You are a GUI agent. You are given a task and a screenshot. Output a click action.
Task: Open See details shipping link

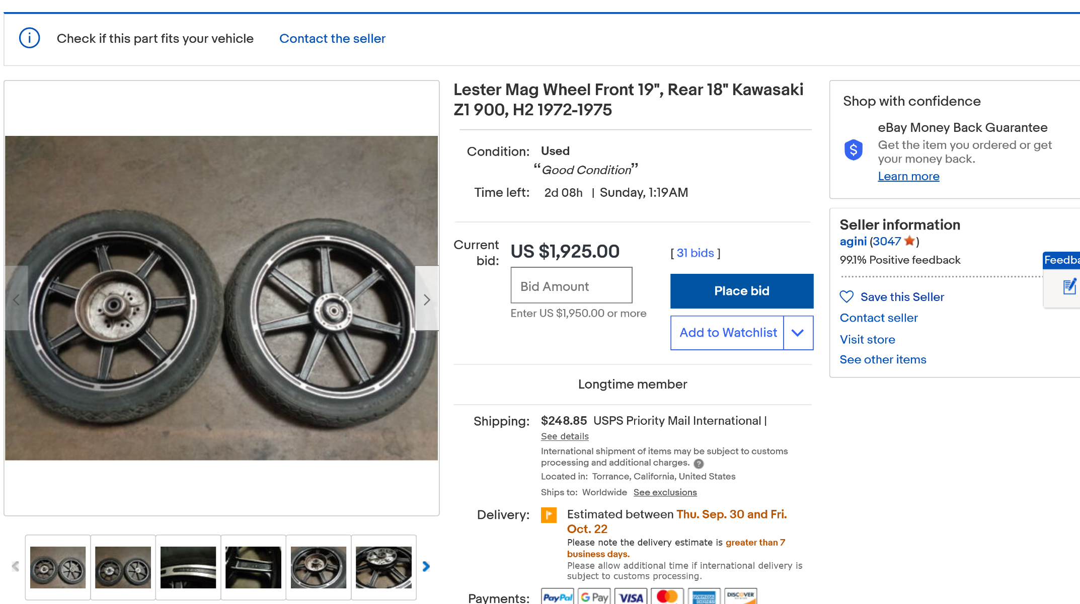coord(565,436)
